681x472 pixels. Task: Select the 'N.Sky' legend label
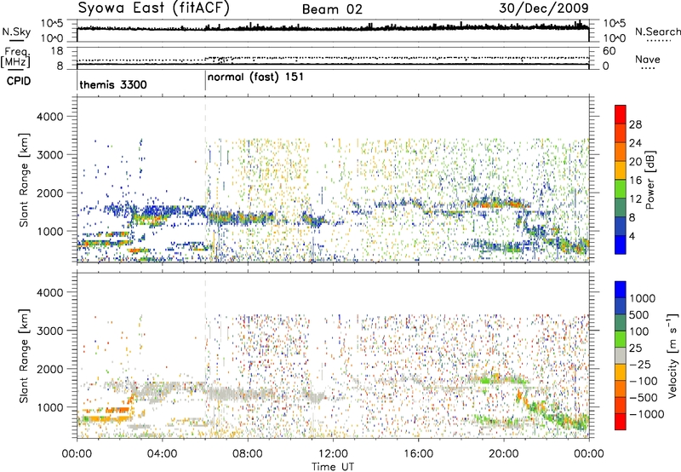(16, 32)
